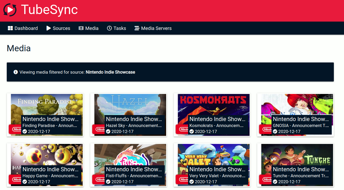Click 'GNOSIA - Announcement T...' subtitle

301,125
